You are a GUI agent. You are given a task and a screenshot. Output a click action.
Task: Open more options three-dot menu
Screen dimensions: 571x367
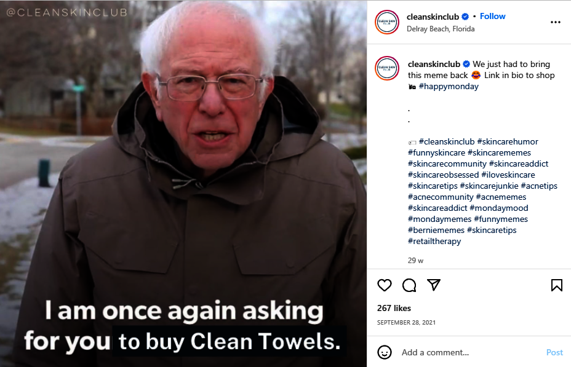tap(556, 22)
